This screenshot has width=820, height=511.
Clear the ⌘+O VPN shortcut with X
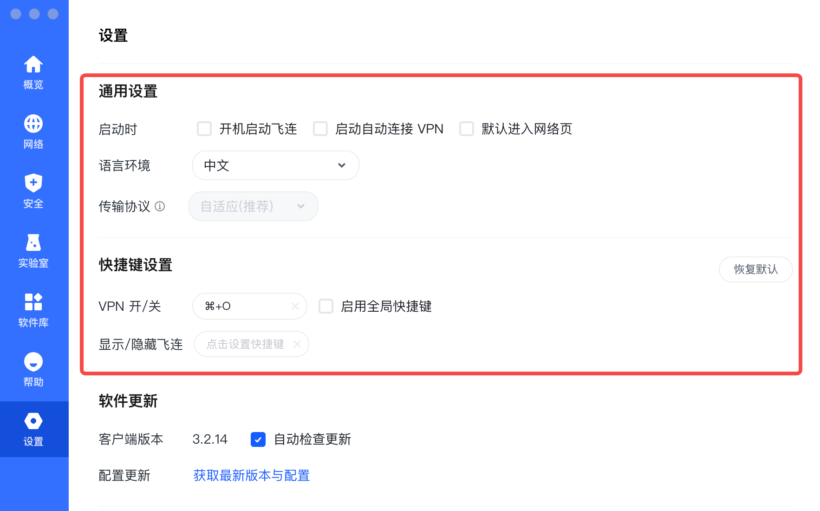coord(295,306)
